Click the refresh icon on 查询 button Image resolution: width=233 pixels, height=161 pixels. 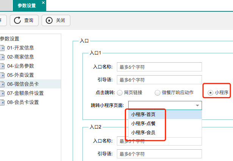[17, 20]
